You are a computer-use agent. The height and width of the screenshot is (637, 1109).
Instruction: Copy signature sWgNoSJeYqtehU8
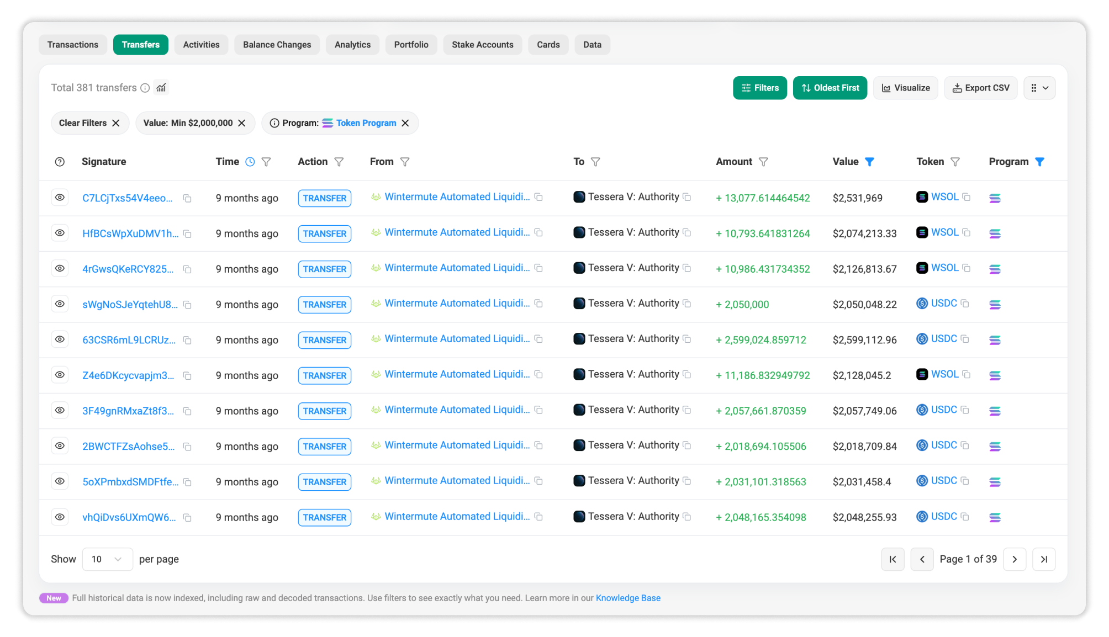coord(187,305)
